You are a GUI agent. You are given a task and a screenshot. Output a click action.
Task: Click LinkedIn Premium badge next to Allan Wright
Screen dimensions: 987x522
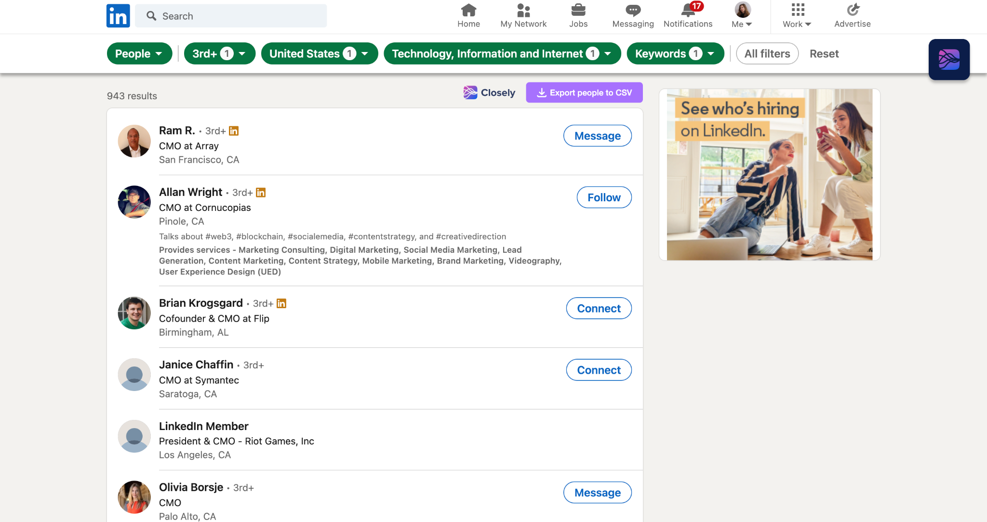pyautogui.click(x=261, y=193)
